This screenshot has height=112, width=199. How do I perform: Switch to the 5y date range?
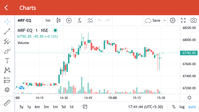click(x=22, y=107)
